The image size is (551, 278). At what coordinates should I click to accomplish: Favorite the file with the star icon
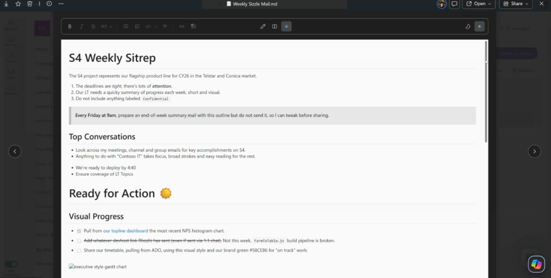[x=18, y=4]
